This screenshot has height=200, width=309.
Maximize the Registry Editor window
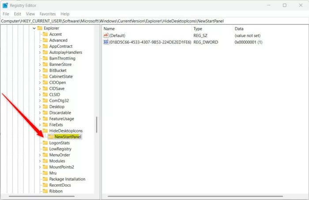[285, 5]
